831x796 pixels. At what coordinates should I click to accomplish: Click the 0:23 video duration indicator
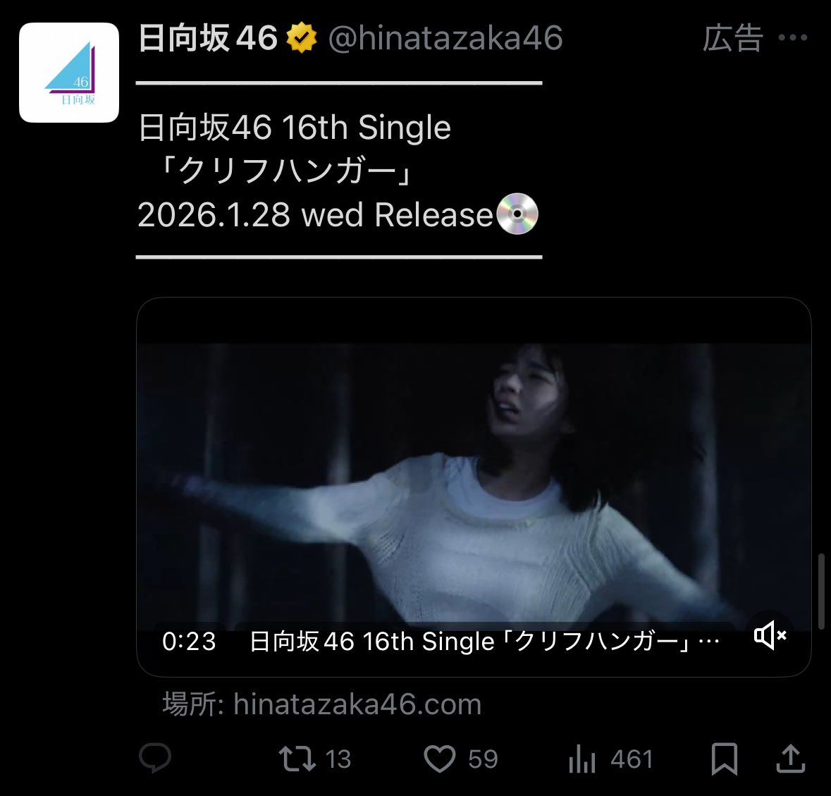click(189, 642)
